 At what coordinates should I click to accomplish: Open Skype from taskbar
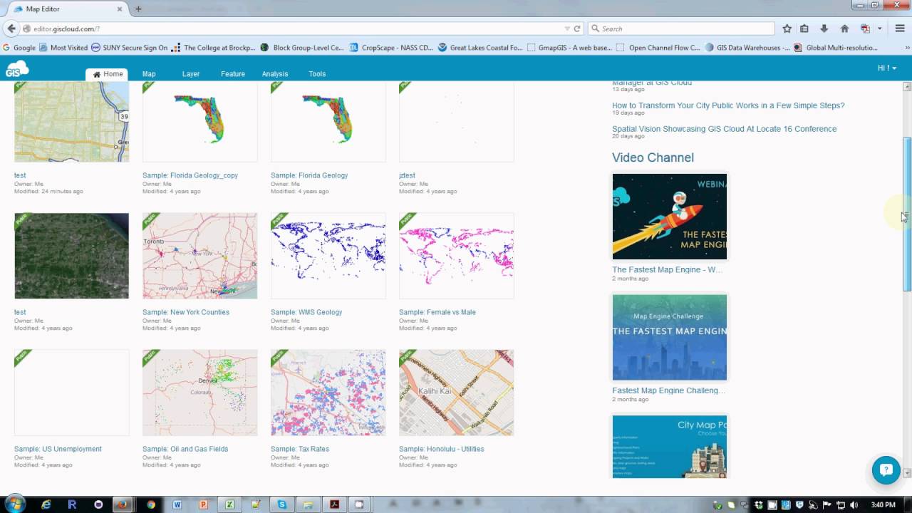[x=282, y=504]
